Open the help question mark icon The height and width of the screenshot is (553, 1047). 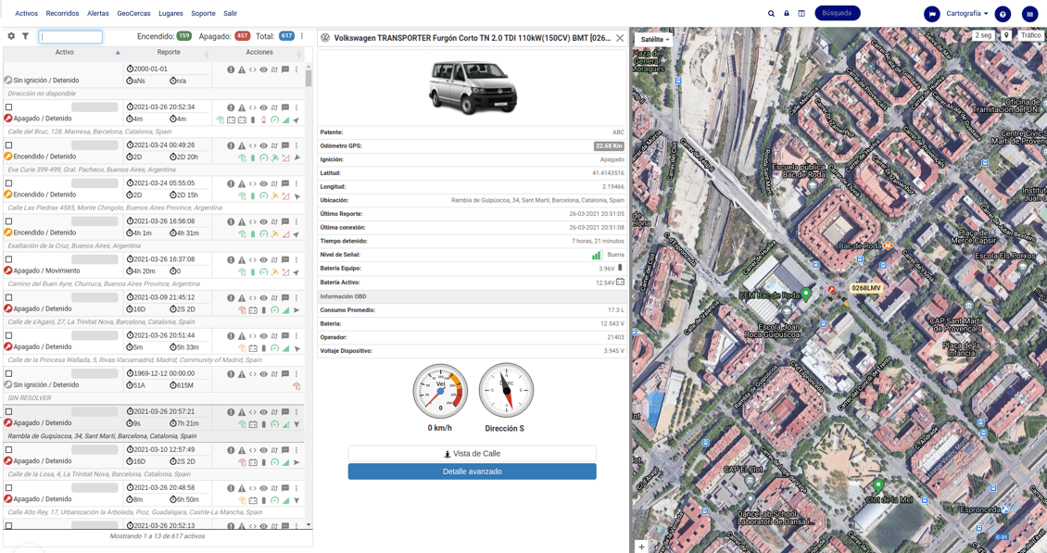(x=1003, y=14)
